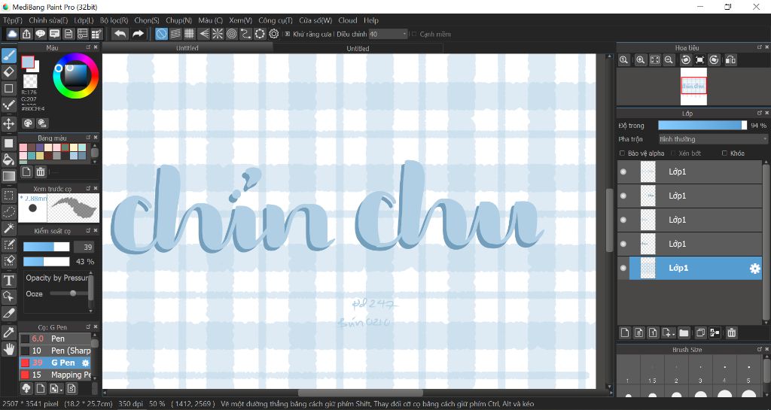
Task: Open the Công cụ(T) menu
Action: click(x=276, y=20)
